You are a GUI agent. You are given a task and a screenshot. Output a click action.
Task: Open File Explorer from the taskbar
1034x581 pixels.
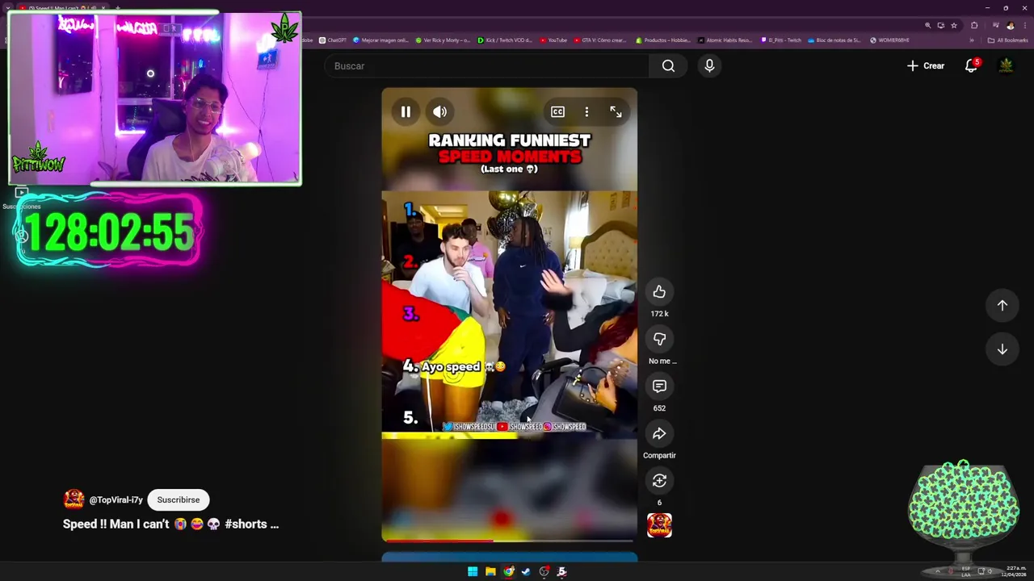[490, 571]
